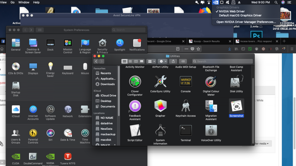
Task: Open the other media dropdown
Action: pos(261,143)
